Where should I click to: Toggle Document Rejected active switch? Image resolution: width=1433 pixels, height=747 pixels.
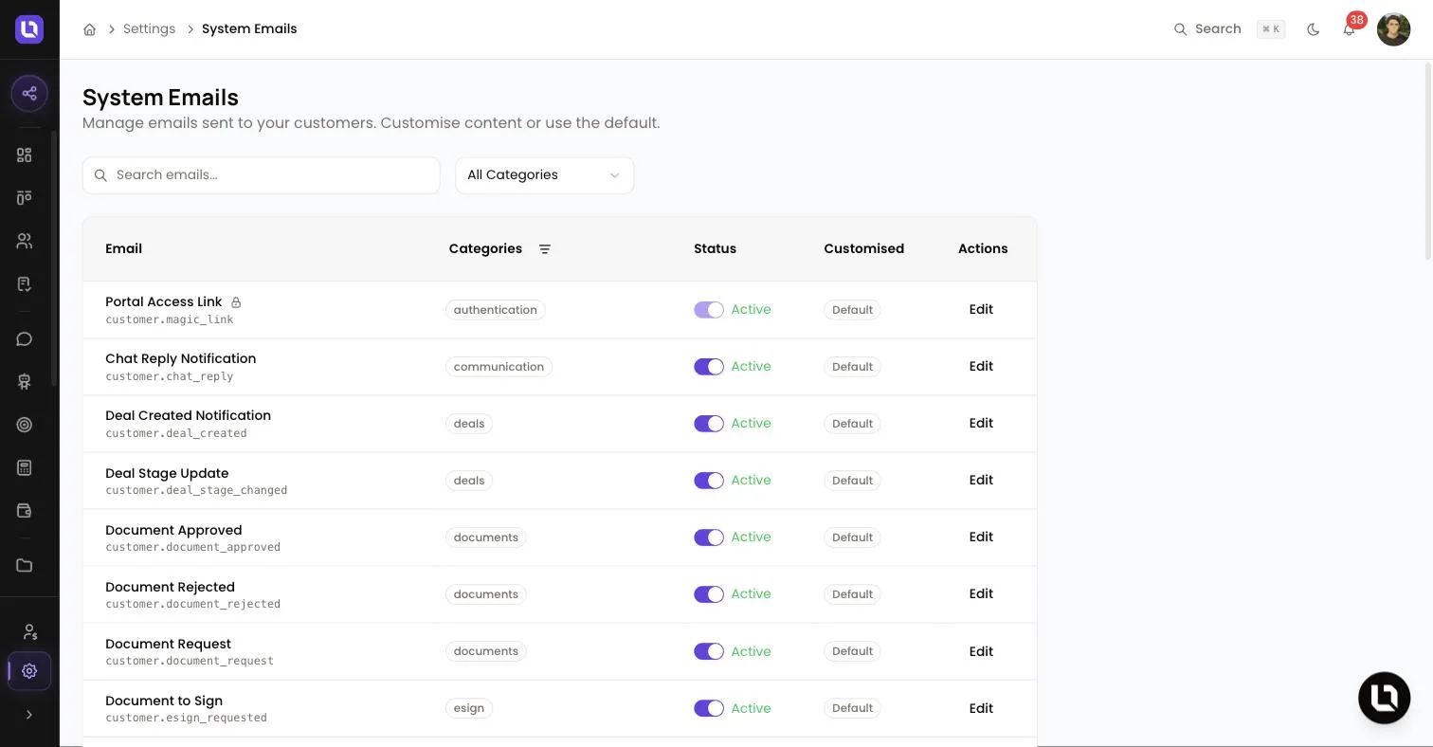pyautogui.click(x=709, y=594)
